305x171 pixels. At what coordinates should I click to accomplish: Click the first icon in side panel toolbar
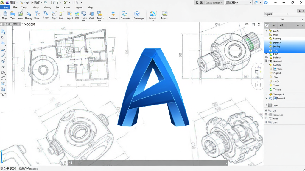[267, 25]
